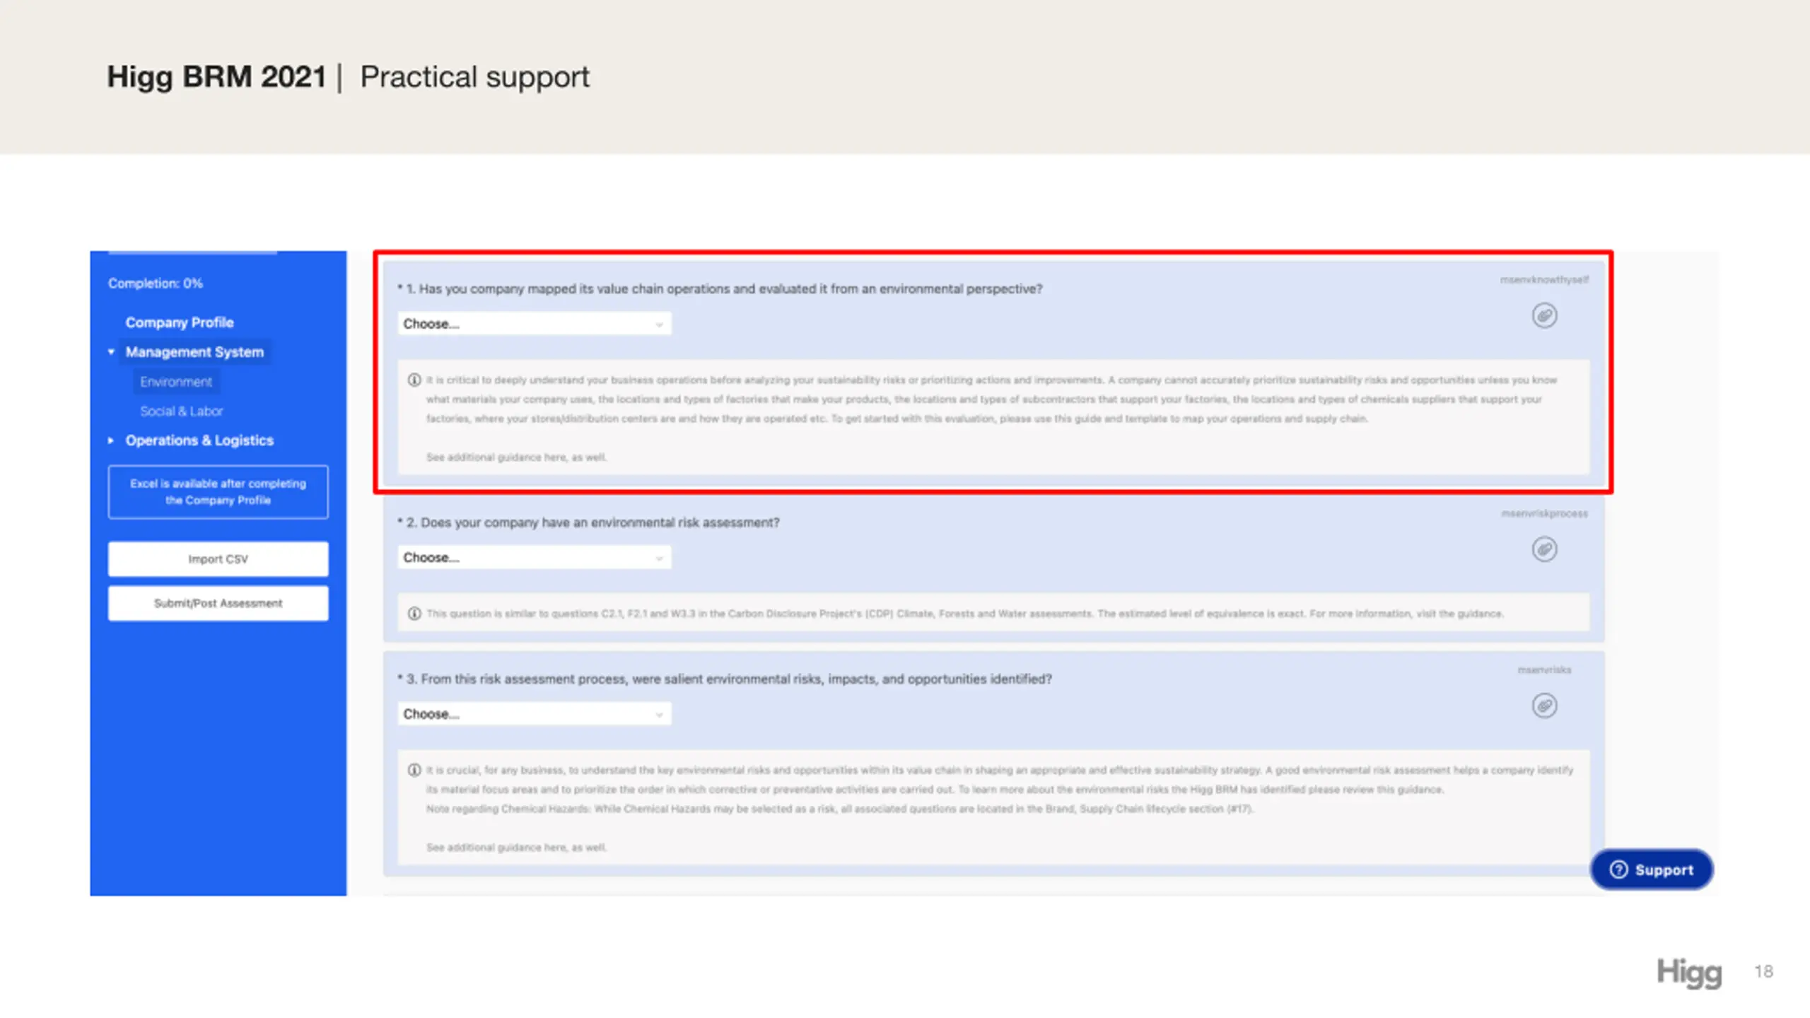Select the Environment subsection
This screenshot has height=1018, width=1810.
click(x=176, y=382)
